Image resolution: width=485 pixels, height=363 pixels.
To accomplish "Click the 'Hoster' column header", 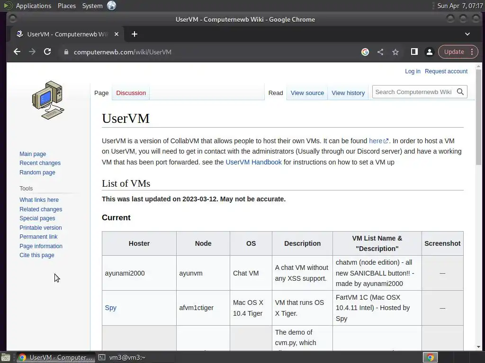I will pyautogui.click(x=139, y=243).
